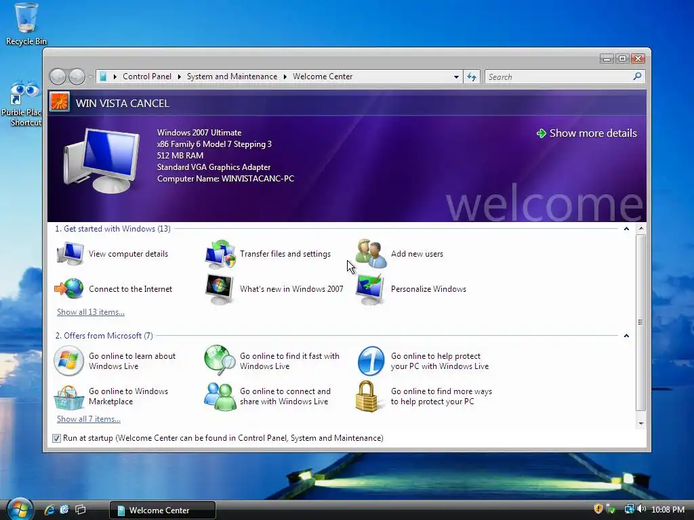
Task: Open Personalize Windows monitor icon
Action: click(x=371, y=289)
